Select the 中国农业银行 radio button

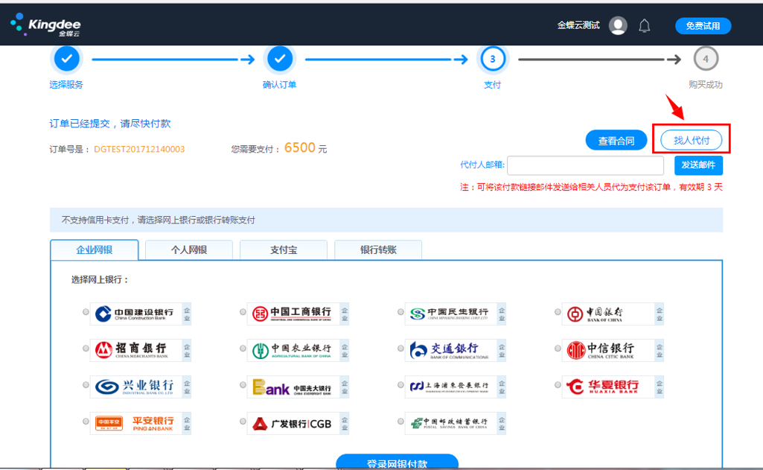click(243, 349)
